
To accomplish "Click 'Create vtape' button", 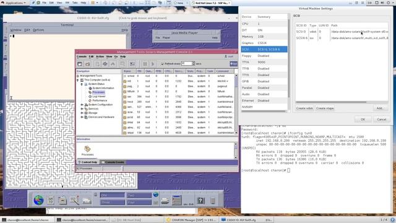I will (x=325, y=108).
